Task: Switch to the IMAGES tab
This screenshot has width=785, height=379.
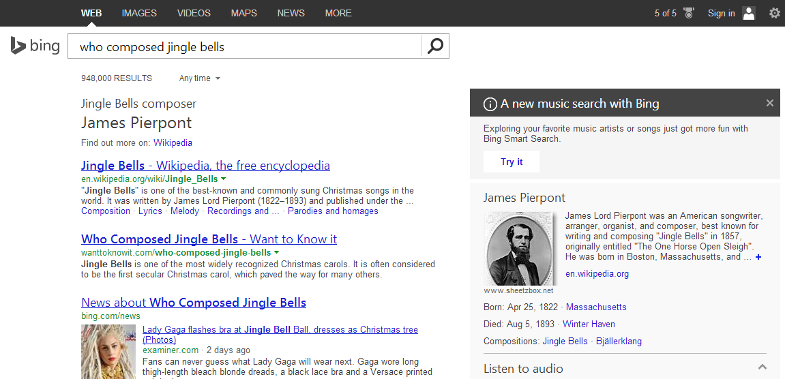Action: pos(139,13)
